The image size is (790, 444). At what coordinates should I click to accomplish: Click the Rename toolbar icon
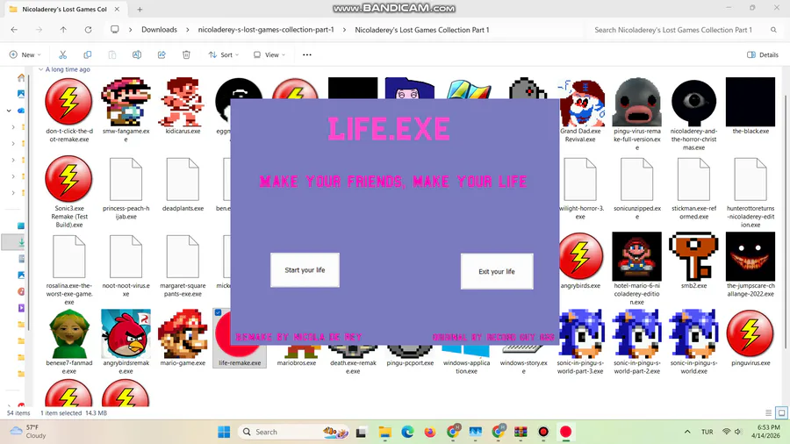[137, 54]
